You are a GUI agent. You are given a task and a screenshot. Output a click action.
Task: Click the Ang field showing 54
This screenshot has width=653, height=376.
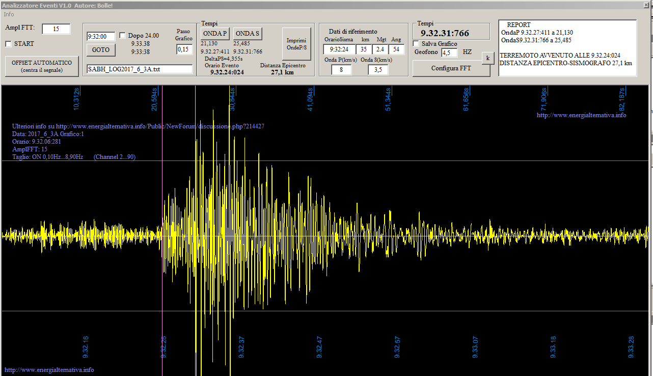(x=396, y=49)
